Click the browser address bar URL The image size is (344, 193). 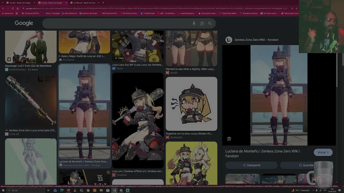(x=157, y=8)
